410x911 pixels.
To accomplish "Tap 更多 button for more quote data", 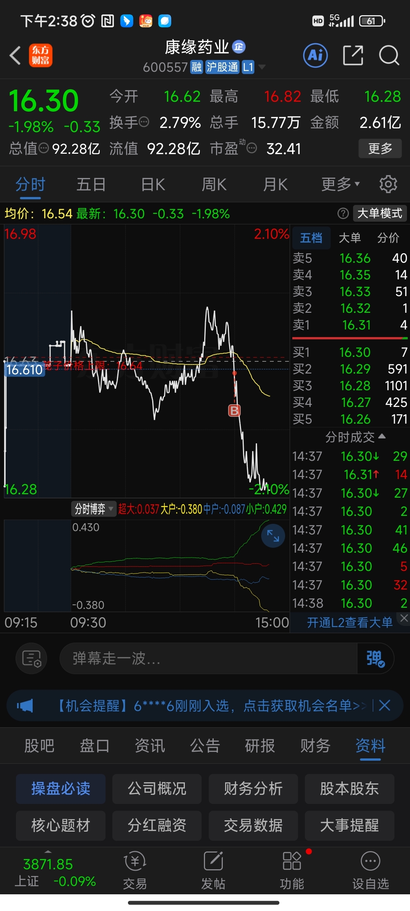I will coord(380,148).
